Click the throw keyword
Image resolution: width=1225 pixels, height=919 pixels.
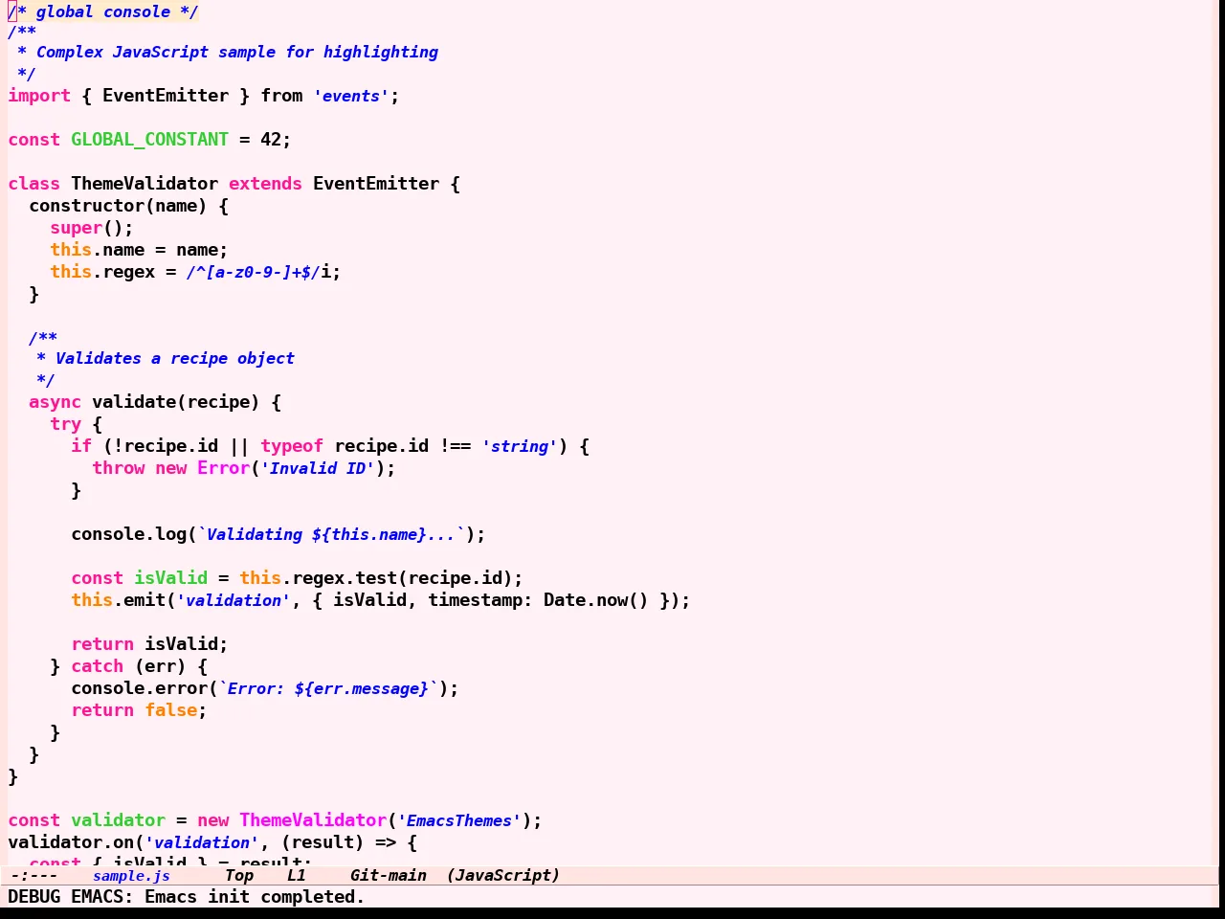pos(118,468)
